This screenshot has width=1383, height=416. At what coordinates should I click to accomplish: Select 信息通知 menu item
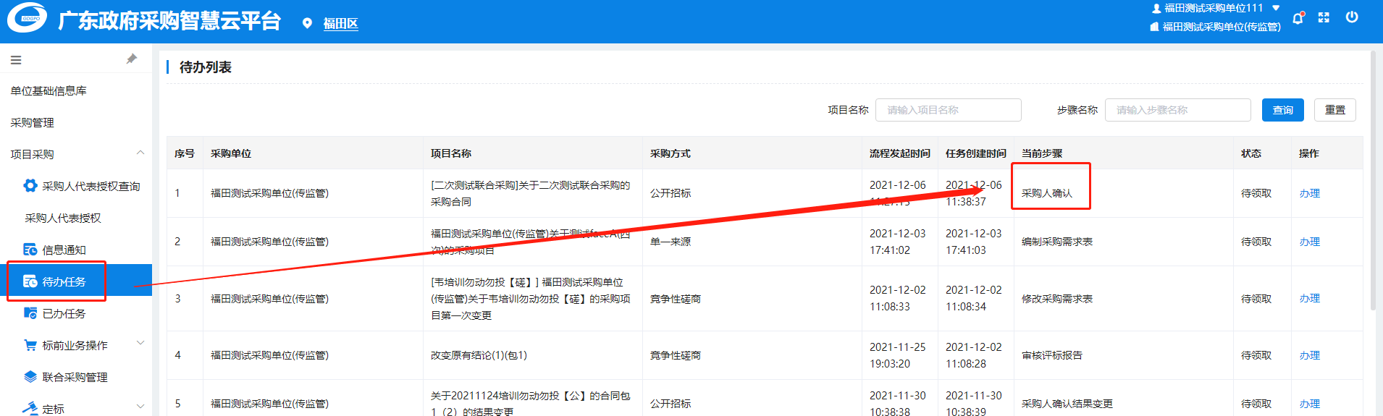pos(64,250)
